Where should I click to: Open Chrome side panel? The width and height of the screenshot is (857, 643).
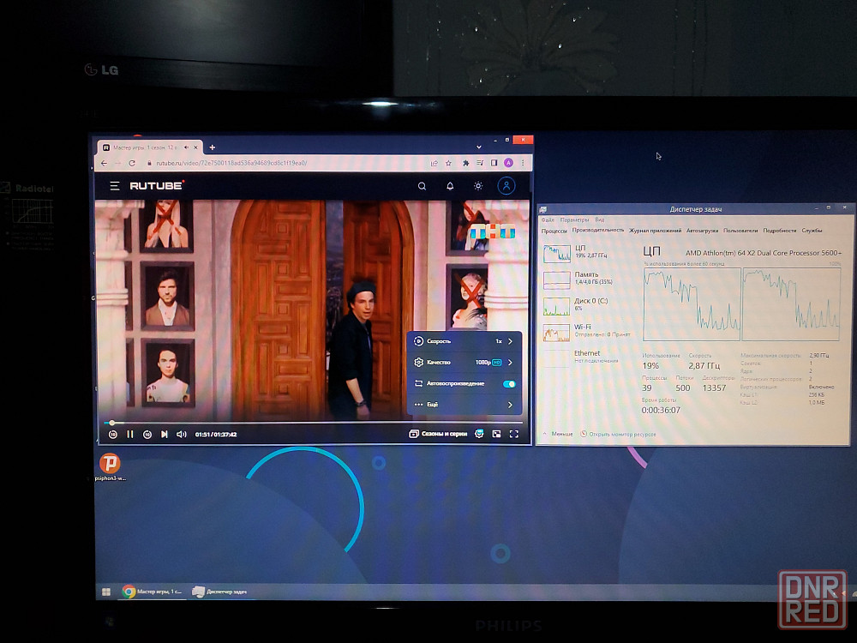[494, 163]
